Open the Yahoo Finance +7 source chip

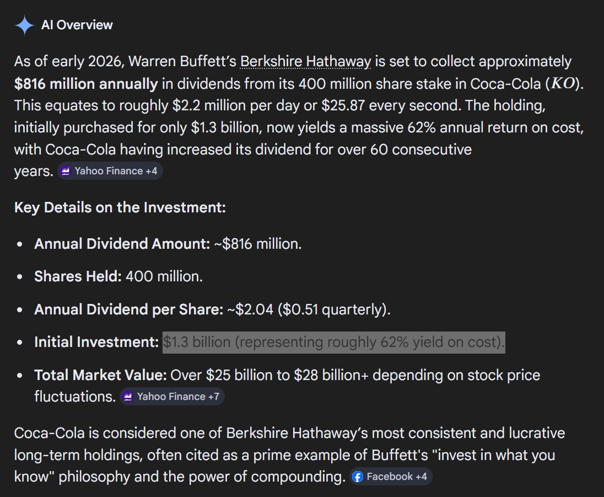(x=172, y=397)
